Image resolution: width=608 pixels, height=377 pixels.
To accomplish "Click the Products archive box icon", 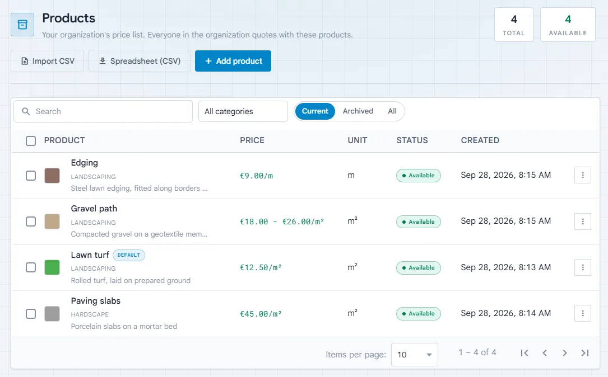I will [x=22, y=25].
